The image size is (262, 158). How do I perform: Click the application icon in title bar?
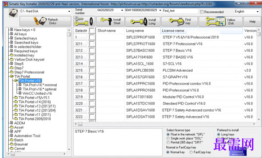(x=6, y=4)
